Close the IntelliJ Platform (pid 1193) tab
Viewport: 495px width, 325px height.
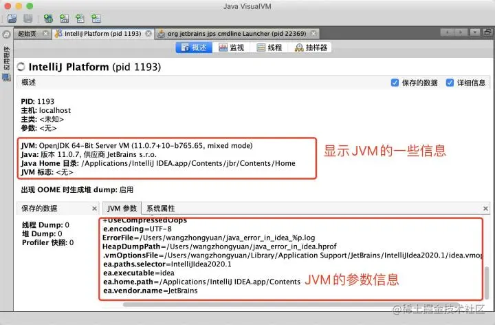pos(148,33)
